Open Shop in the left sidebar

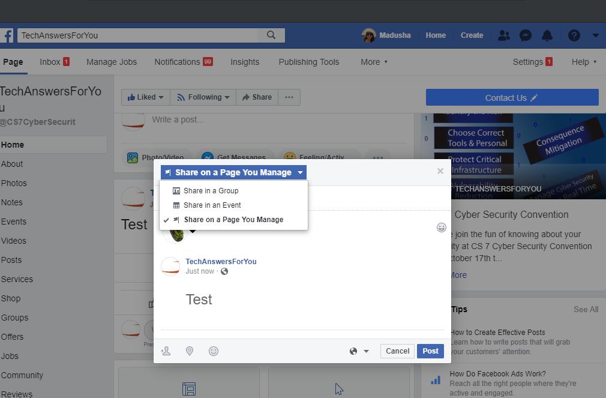point(10,298)
